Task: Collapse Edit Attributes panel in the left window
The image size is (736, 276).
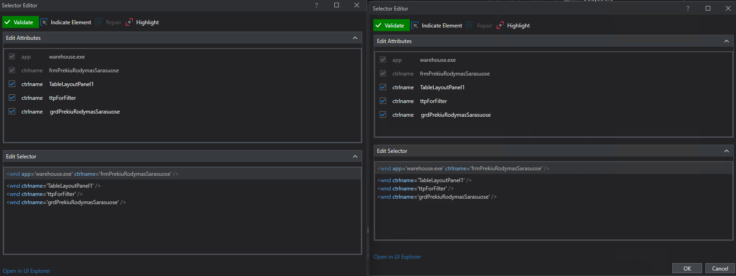Action: point(355,38)
